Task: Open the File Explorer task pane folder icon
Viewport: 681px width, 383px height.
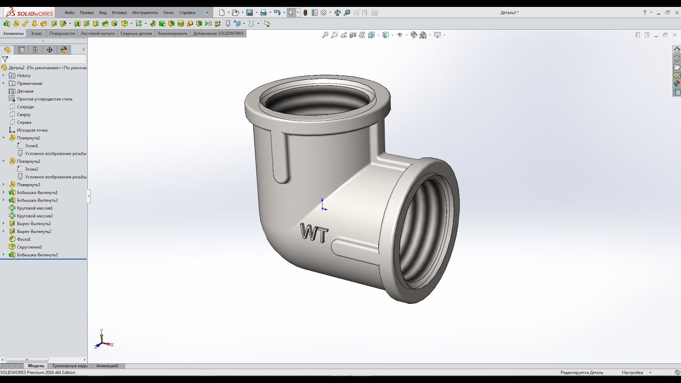Action: click(x=677, y=67)
